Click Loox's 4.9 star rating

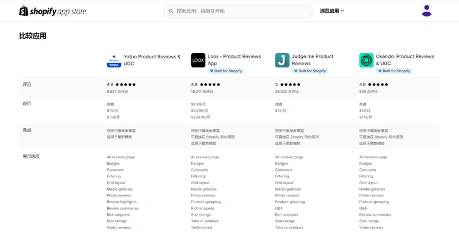pos(205,84)
